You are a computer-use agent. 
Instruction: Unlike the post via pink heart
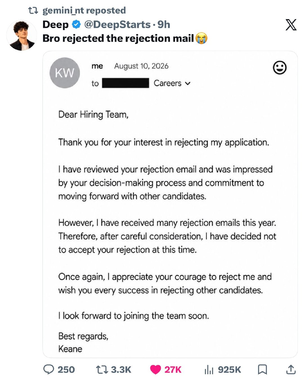[155, 369]
